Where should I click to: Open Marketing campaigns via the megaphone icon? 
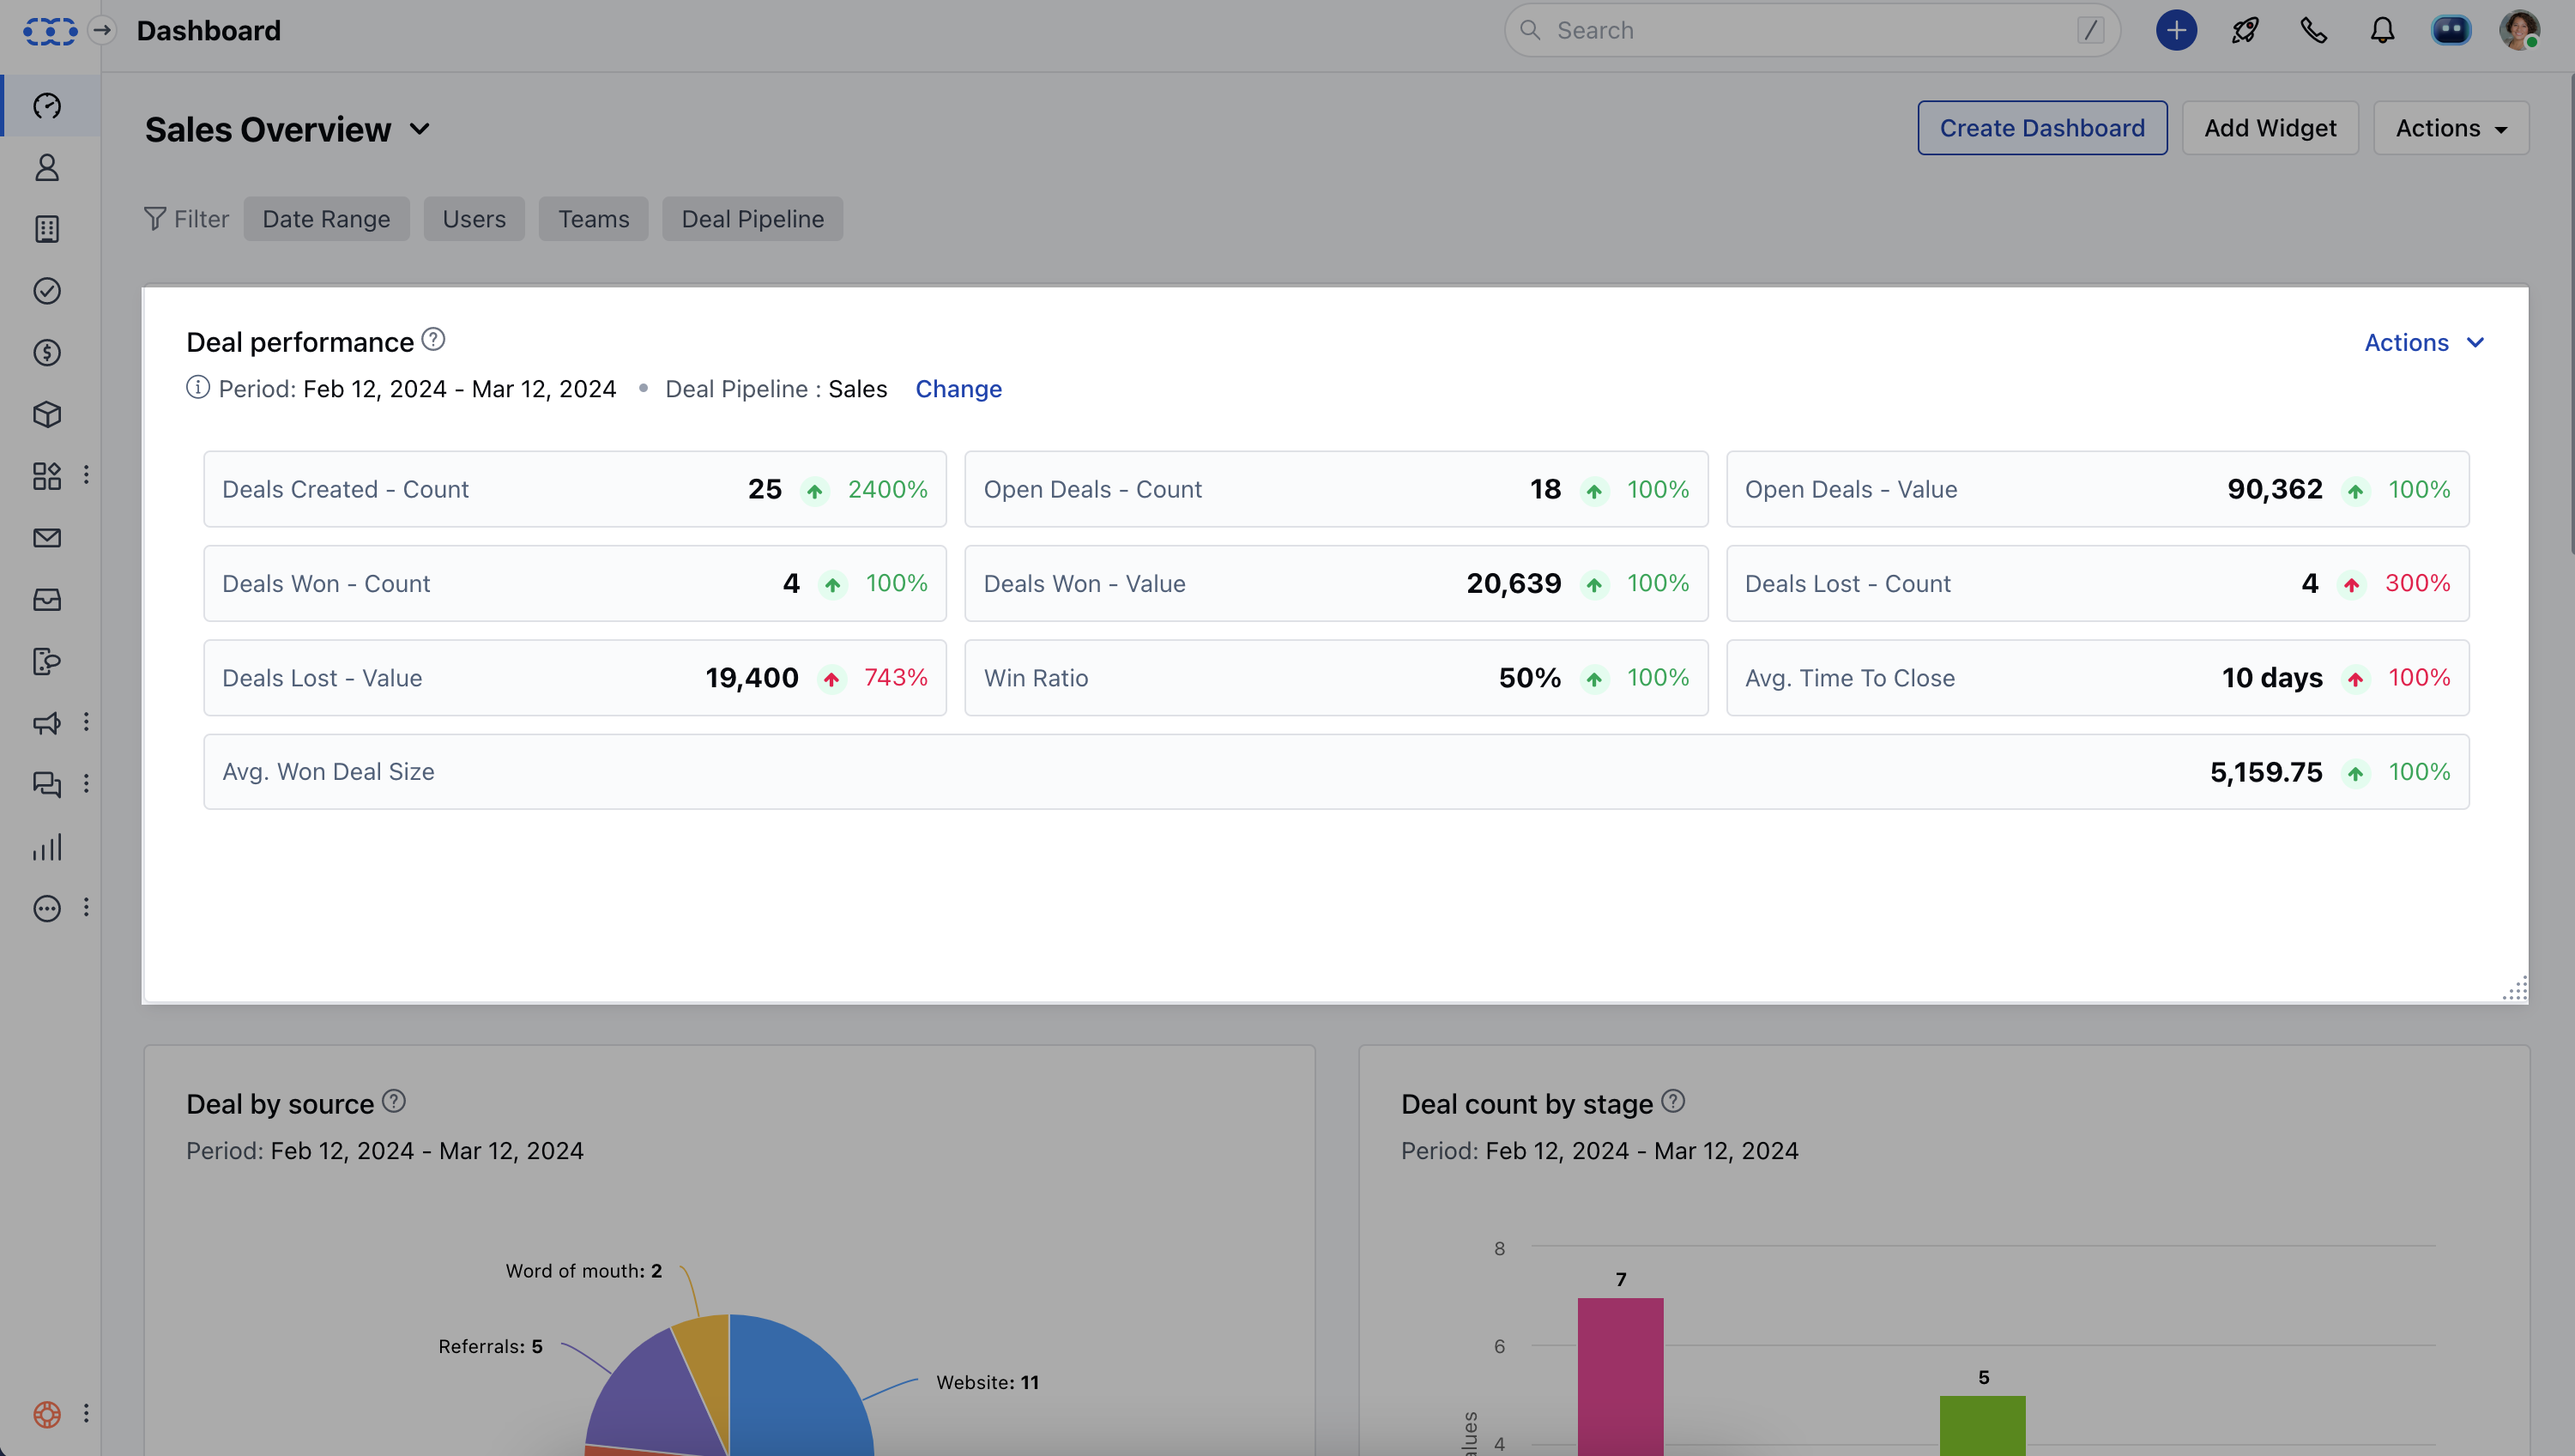(47, 723)
